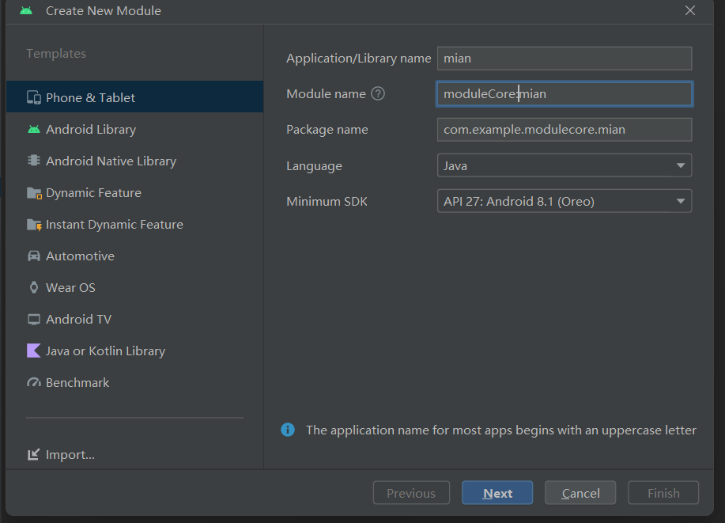Click the Templates heading
The width and height of the screenshot is (725, 523).
(56, 54)
